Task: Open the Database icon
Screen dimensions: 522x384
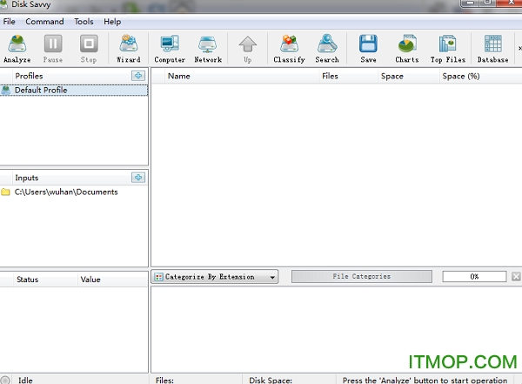Action: point(492,47)
